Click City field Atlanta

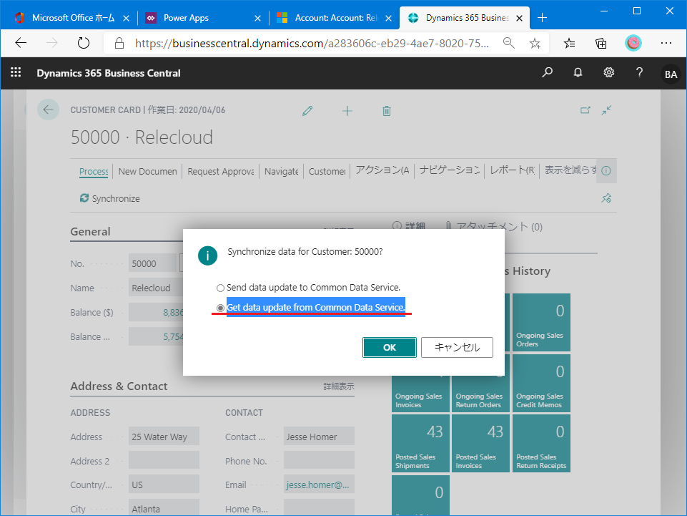[x=164, y=508]
